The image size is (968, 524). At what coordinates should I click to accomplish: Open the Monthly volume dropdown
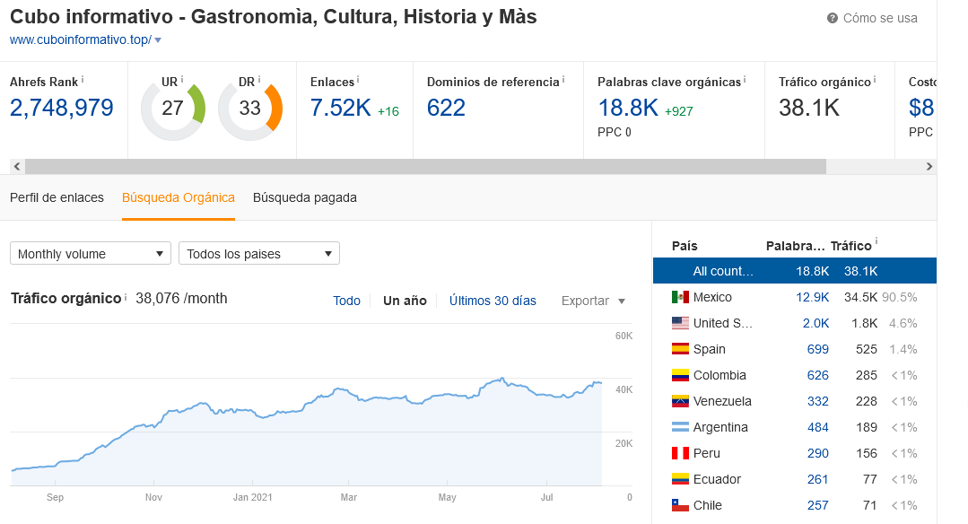click(x=90, y=253)
